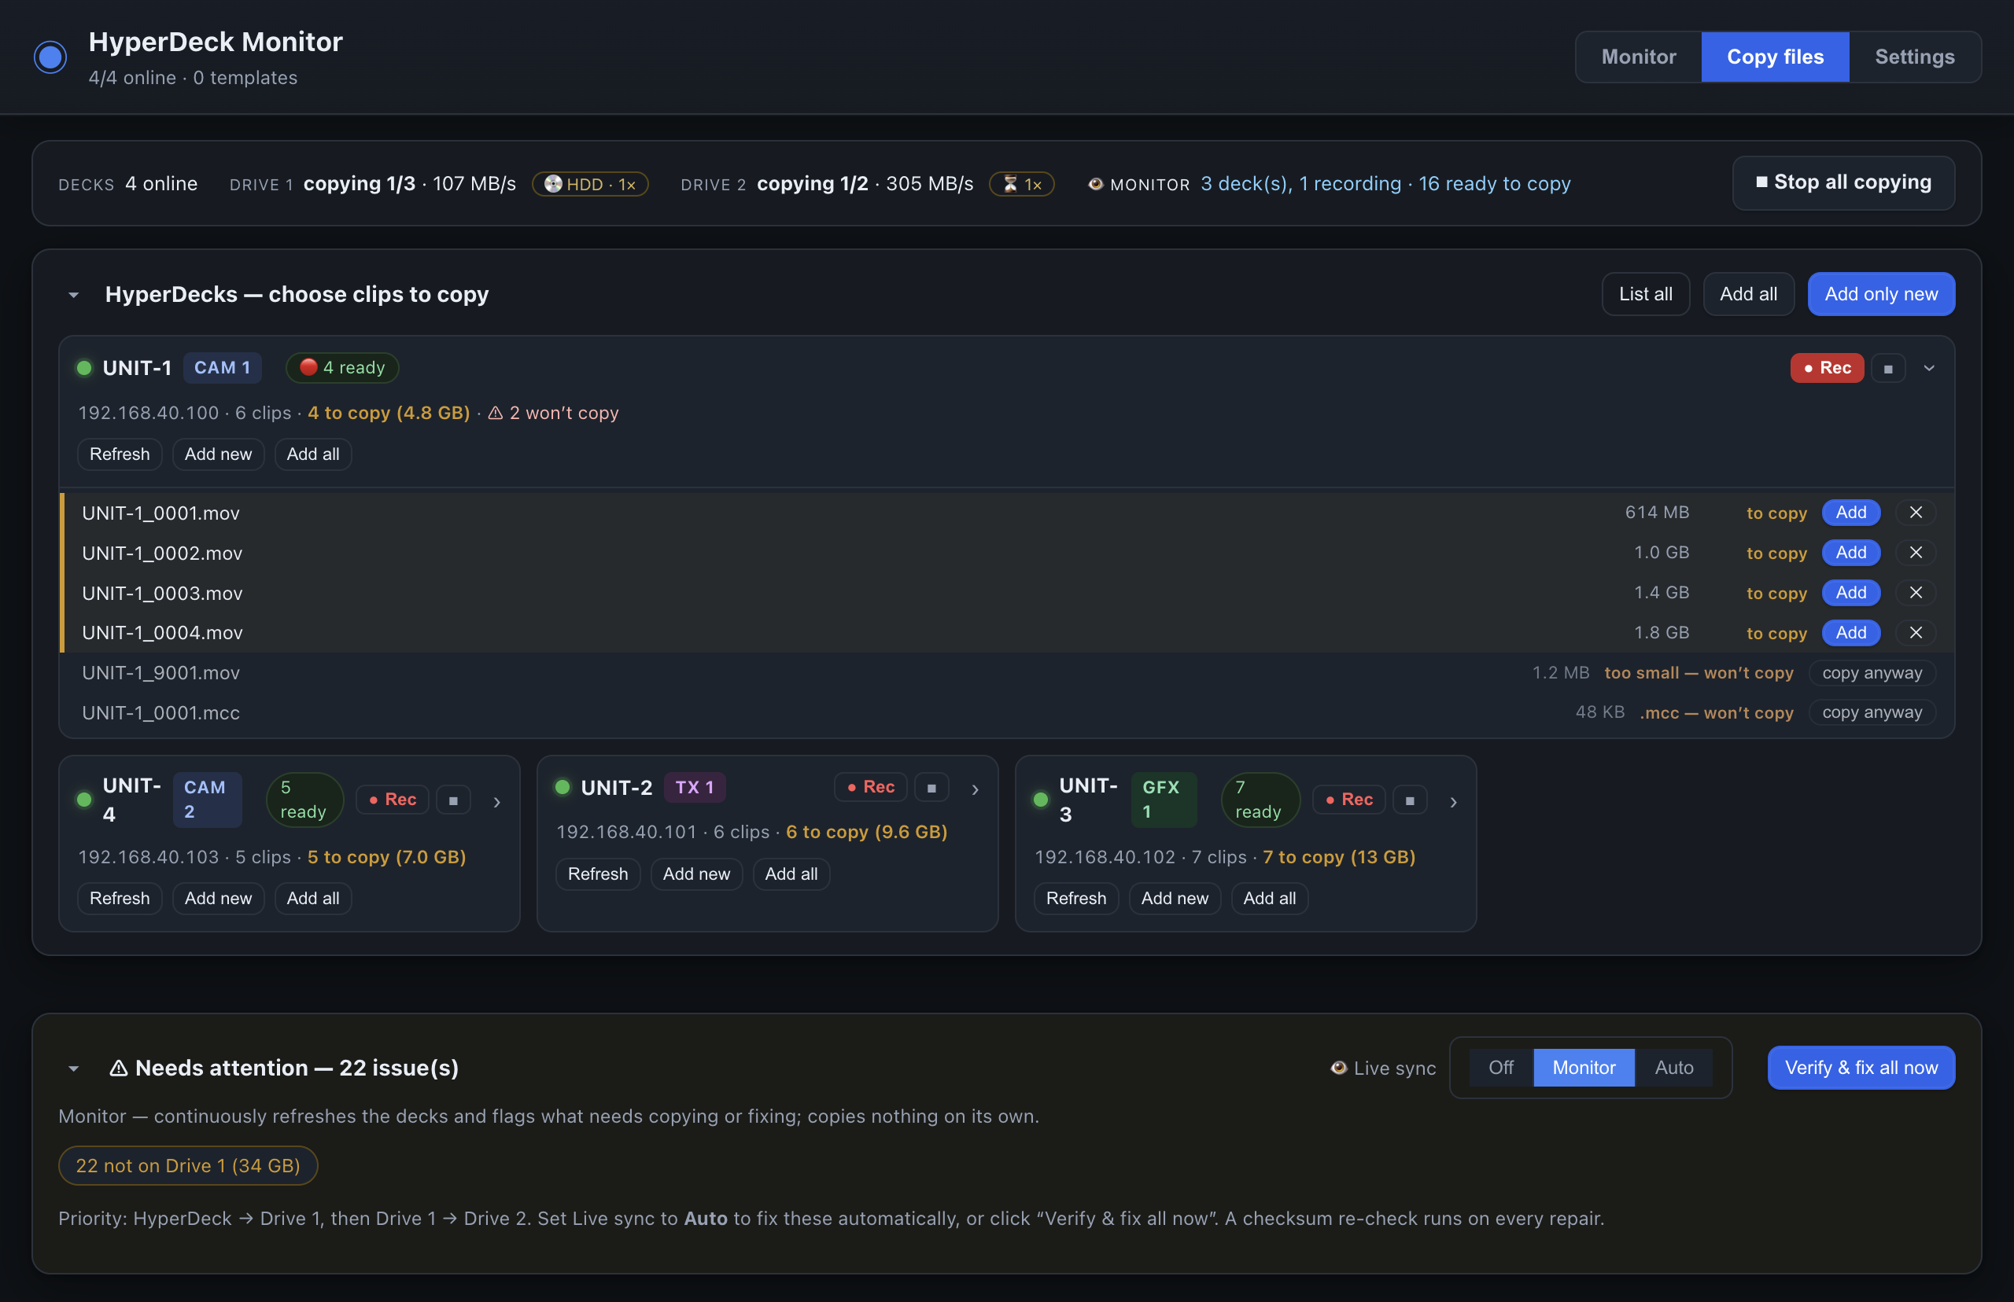This screenshot has height=1302, width=2014.
Task: Add UNIT-1_0003.mov to copy queue
Action: click(x=1850, y=593)
